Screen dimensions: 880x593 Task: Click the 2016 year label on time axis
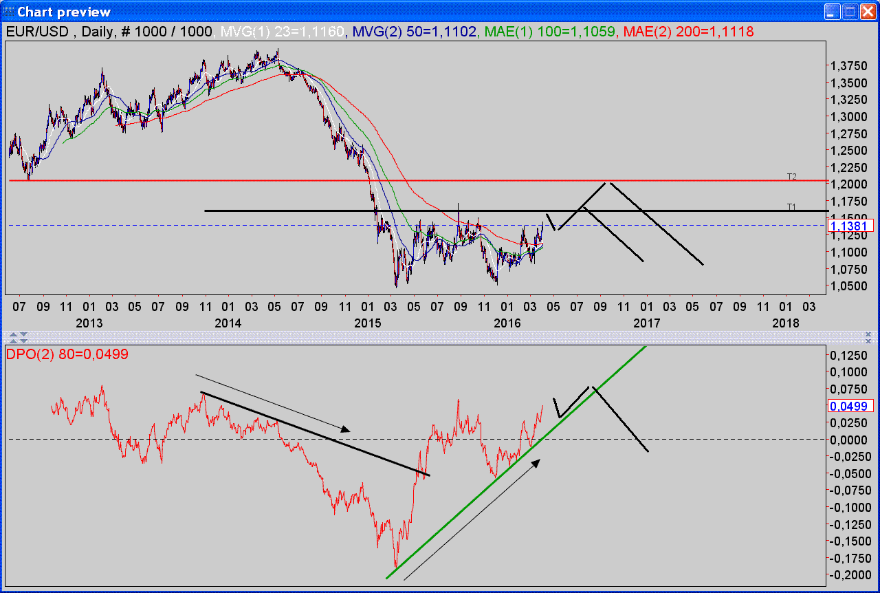(x=507, y=322)
